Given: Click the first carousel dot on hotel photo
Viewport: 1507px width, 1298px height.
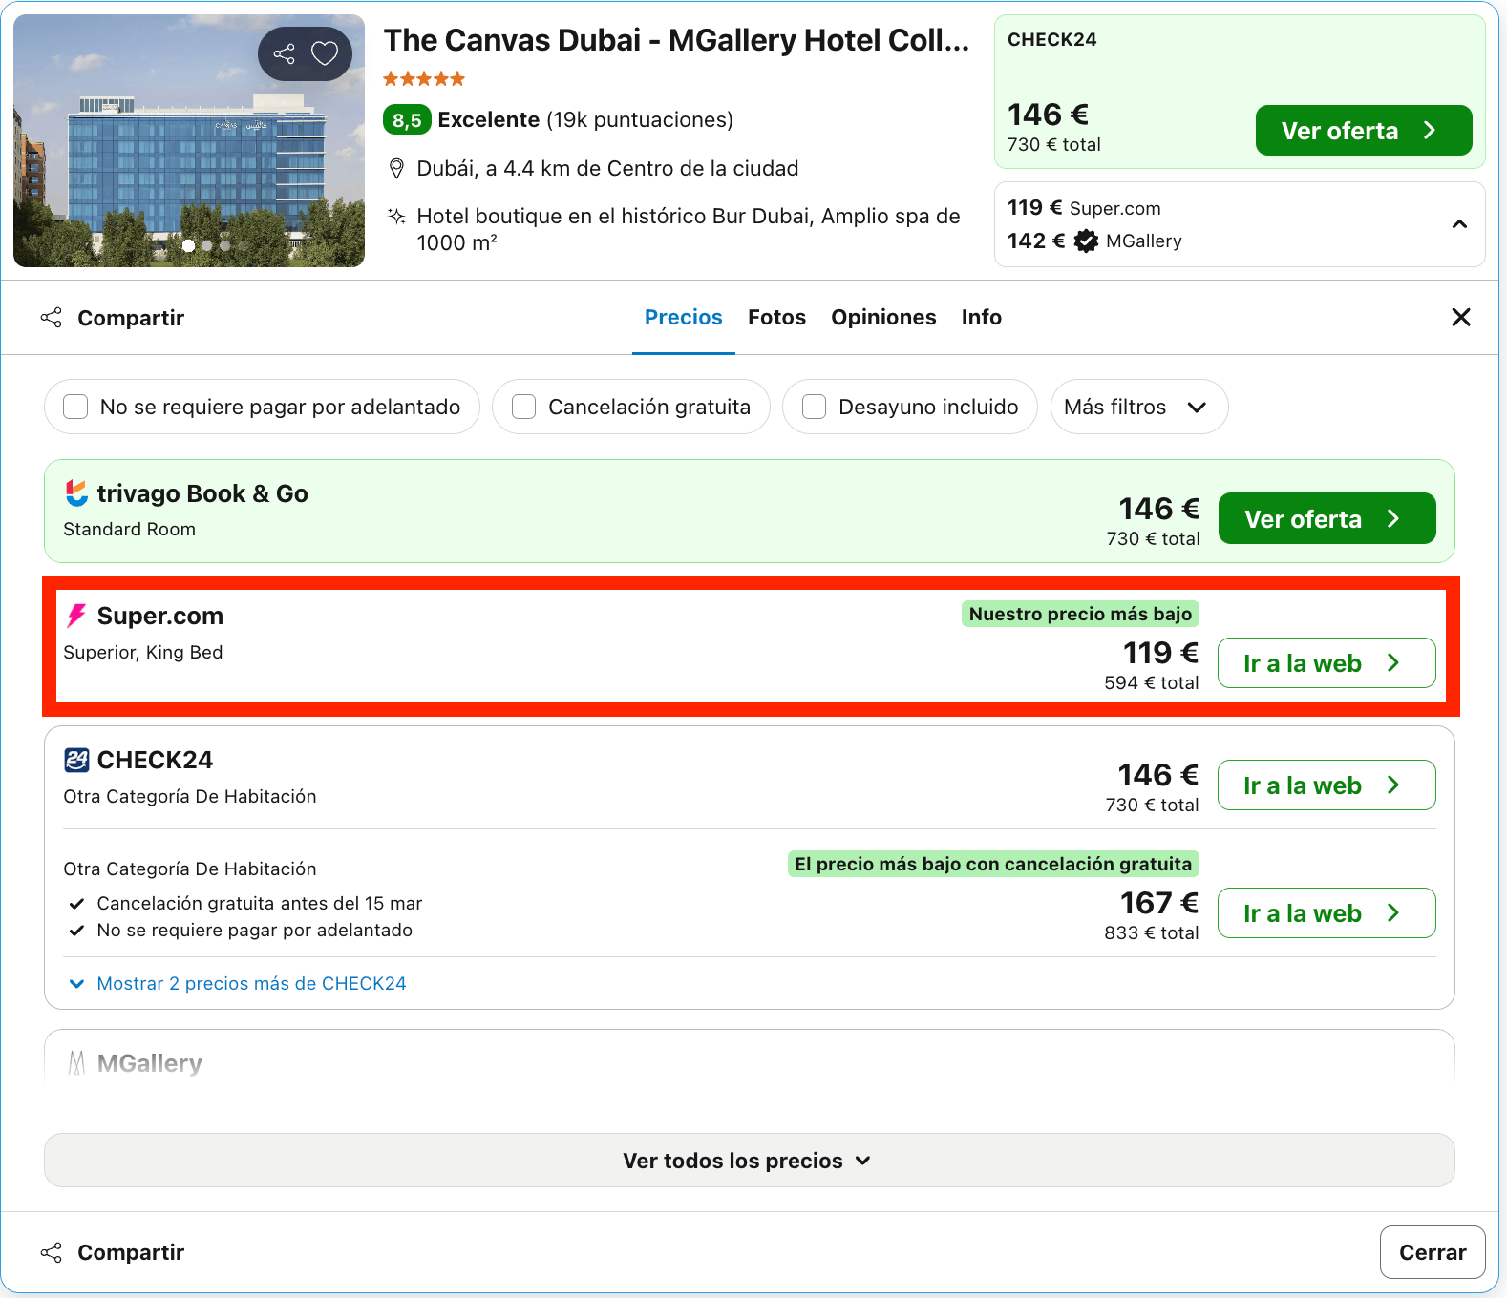Looking at the screenshot, I should [189, 246].
